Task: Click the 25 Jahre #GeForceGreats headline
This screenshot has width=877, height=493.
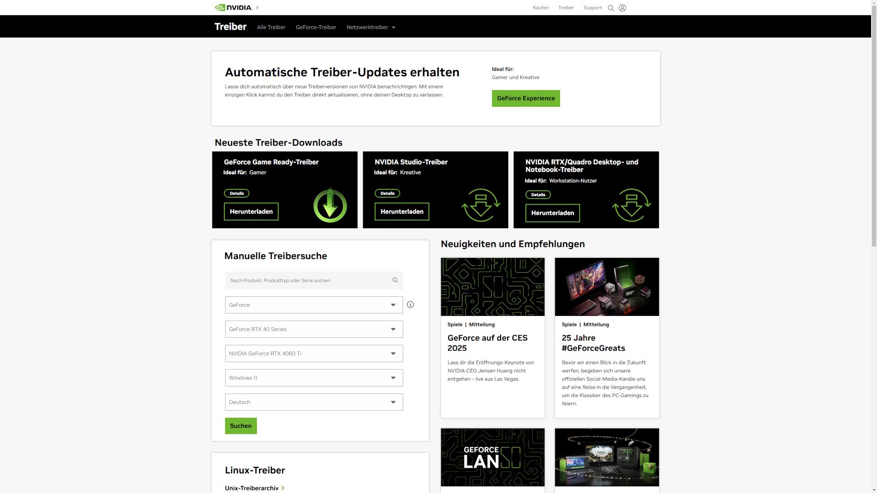Action: (x=593, y=343)
